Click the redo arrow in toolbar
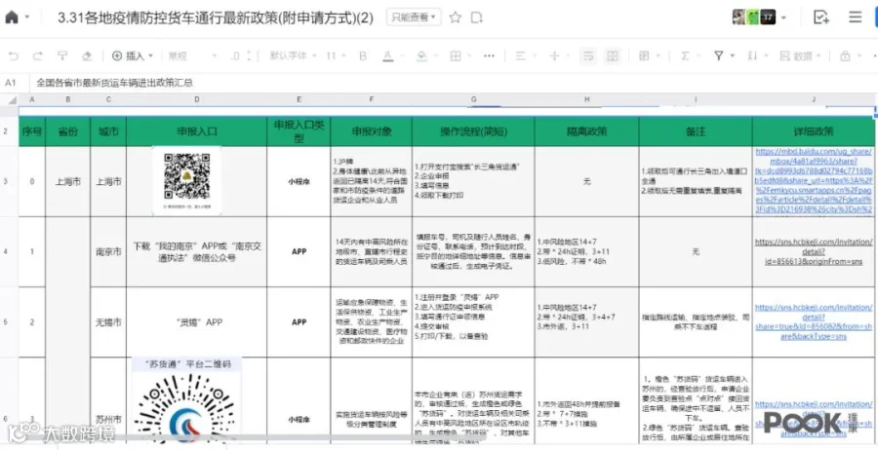The height and width of the screenshot is (450, 878). [x=37, y=56]
